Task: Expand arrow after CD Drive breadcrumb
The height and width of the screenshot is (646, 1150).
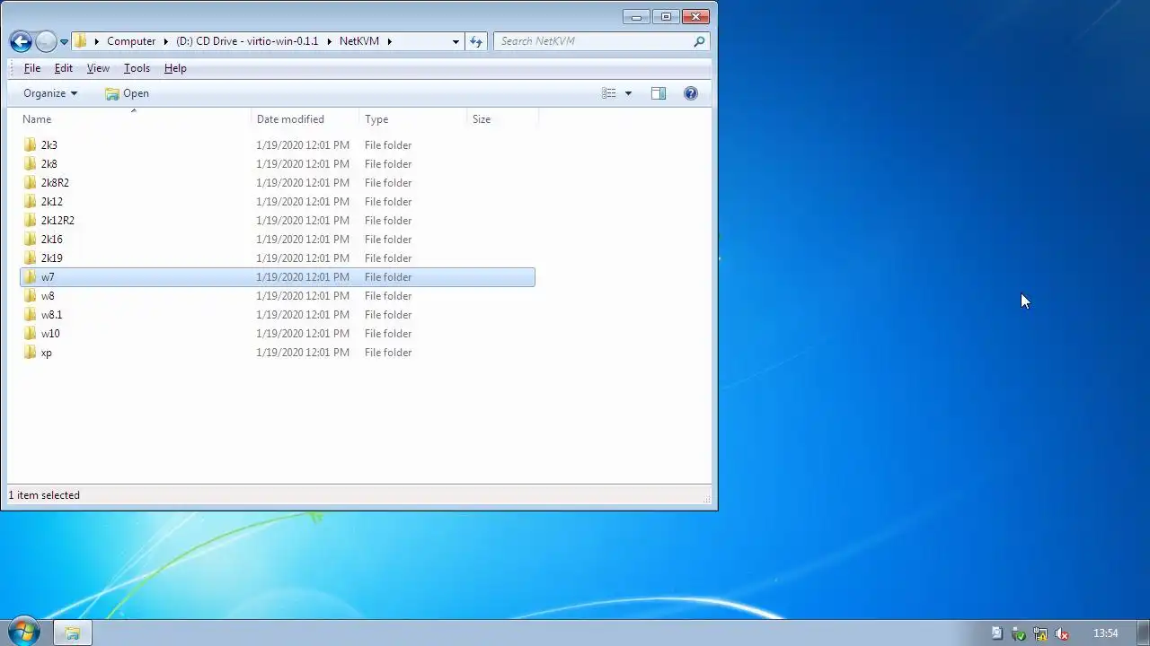Action: 329,41
